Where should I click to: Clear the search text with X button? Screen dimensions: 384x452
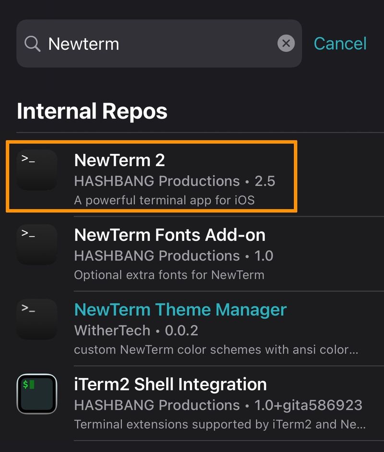(x=286, y=44)
